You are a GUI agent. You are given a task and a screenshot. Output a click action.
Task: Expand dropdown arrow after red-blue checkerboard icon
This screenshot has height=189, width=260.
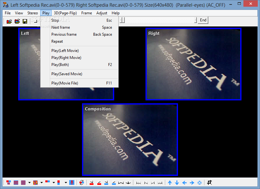click(x=29, y=183)
